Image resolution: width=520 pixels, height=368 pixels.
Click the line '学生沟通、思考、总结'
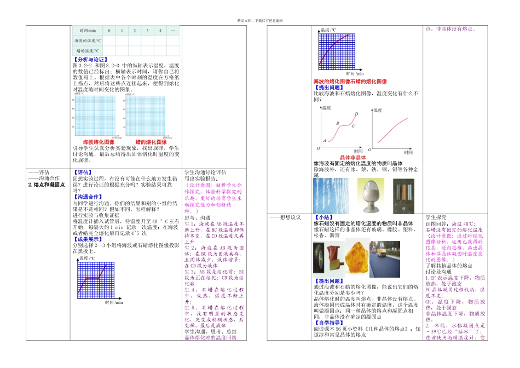(211, 331)
